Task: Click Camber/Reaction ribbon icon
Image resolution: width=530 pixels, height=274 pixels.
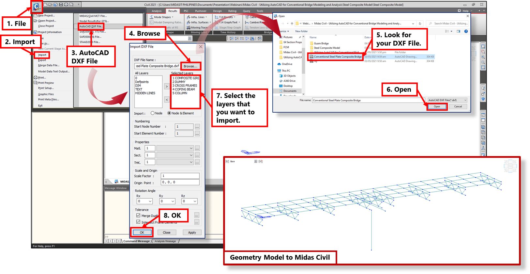Action: coord(247,22)
